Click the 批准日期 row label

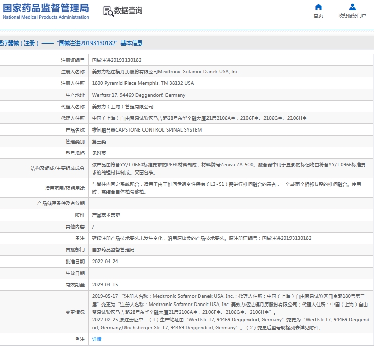(x=75, y=262)
